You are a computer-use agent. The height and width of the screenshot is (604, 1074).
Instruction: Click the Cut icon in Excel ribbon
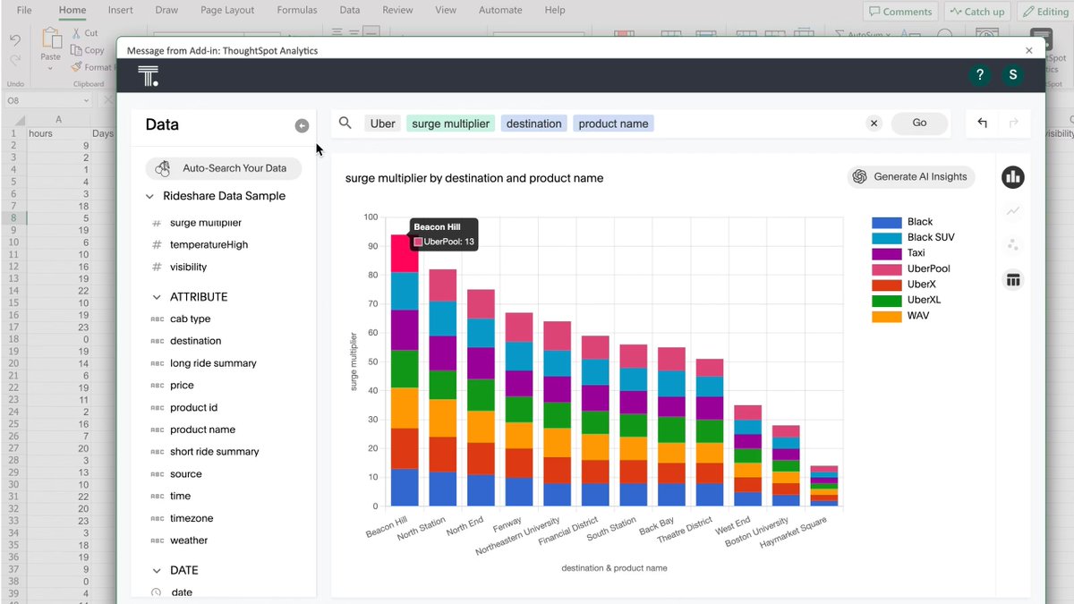pos(75,33)
